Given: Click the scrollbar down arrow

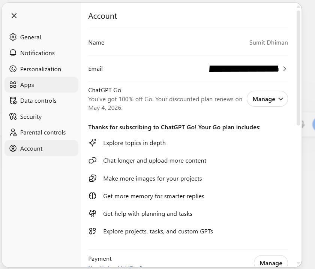Looking at the screenshot, I should [298, 263].
